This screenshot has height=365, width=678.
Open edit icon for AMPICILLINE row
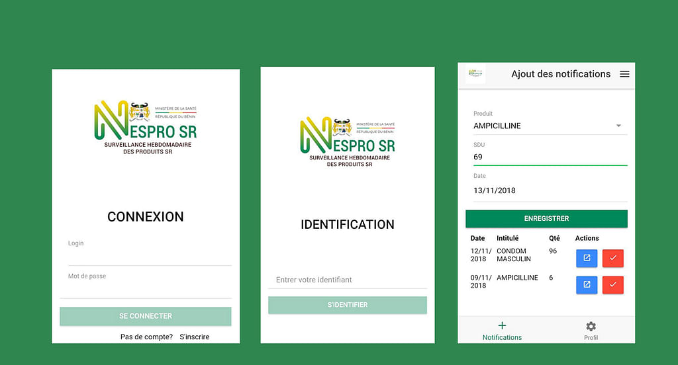[587, 285]
